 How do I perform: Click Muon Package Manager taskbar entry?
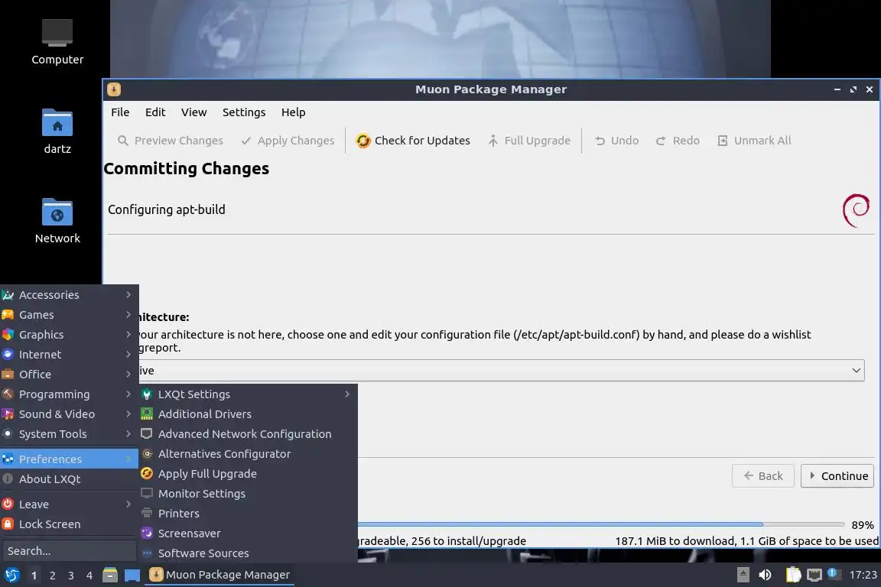(x=219, y=575)
